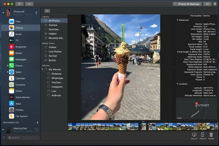Image resolution: width=219 pixels, height=146 pixels.
Task: Click the Import icon button
Action: point(202,136)
